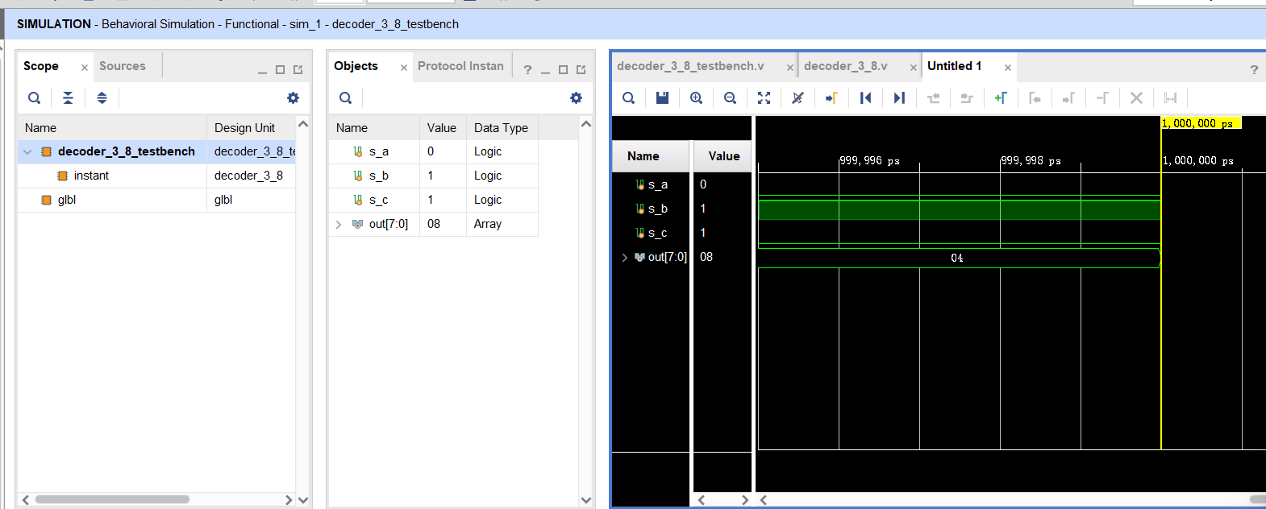Expand all items in Scope panel

pyautogui.click(x=102, y=97)
